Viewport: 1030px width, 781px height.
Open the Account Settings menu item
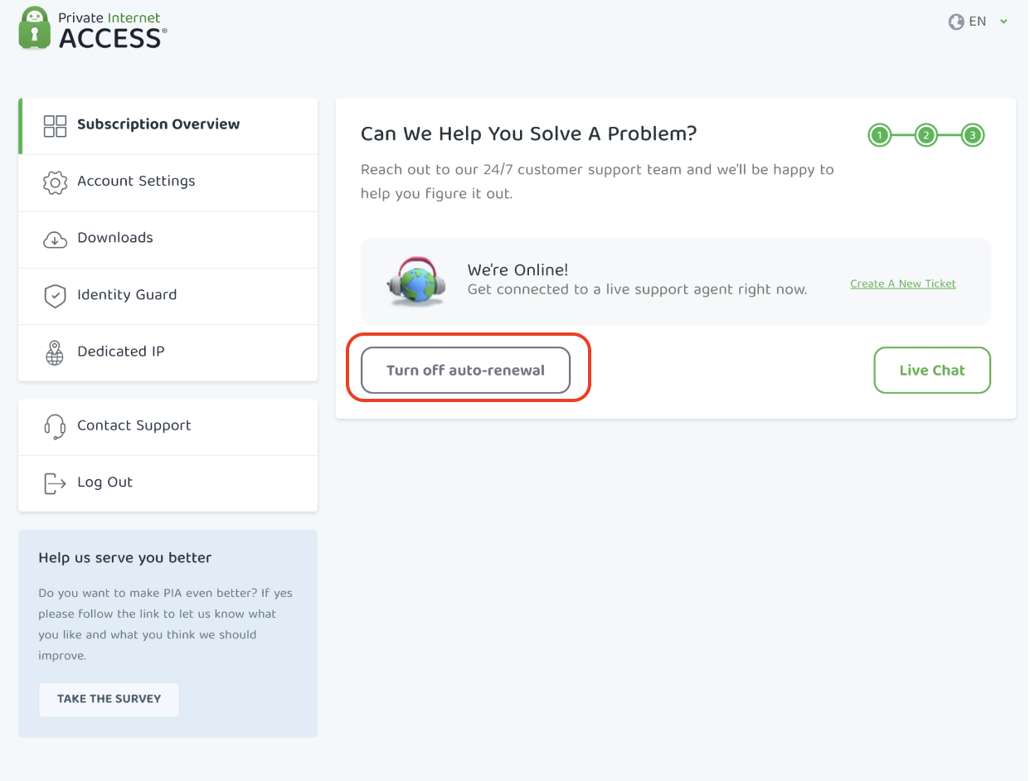[x=136, y=182]
